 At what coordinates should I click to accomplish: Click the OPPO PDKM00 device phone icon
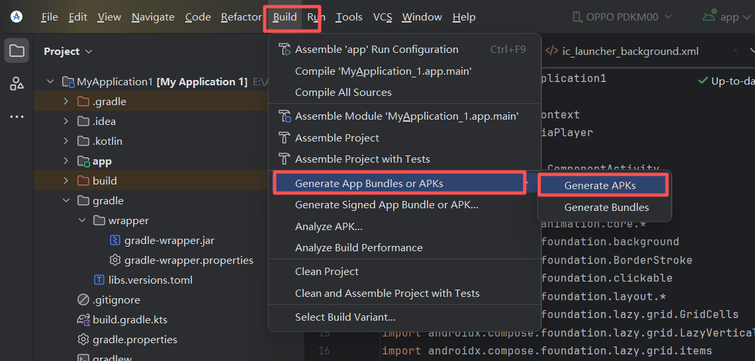pyautogui.click(x=576, y=17)
